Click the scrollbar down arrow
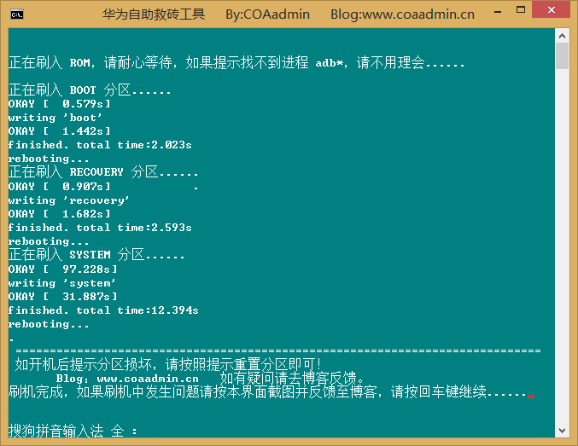This screenshot has width=578, height=446. 562,431
